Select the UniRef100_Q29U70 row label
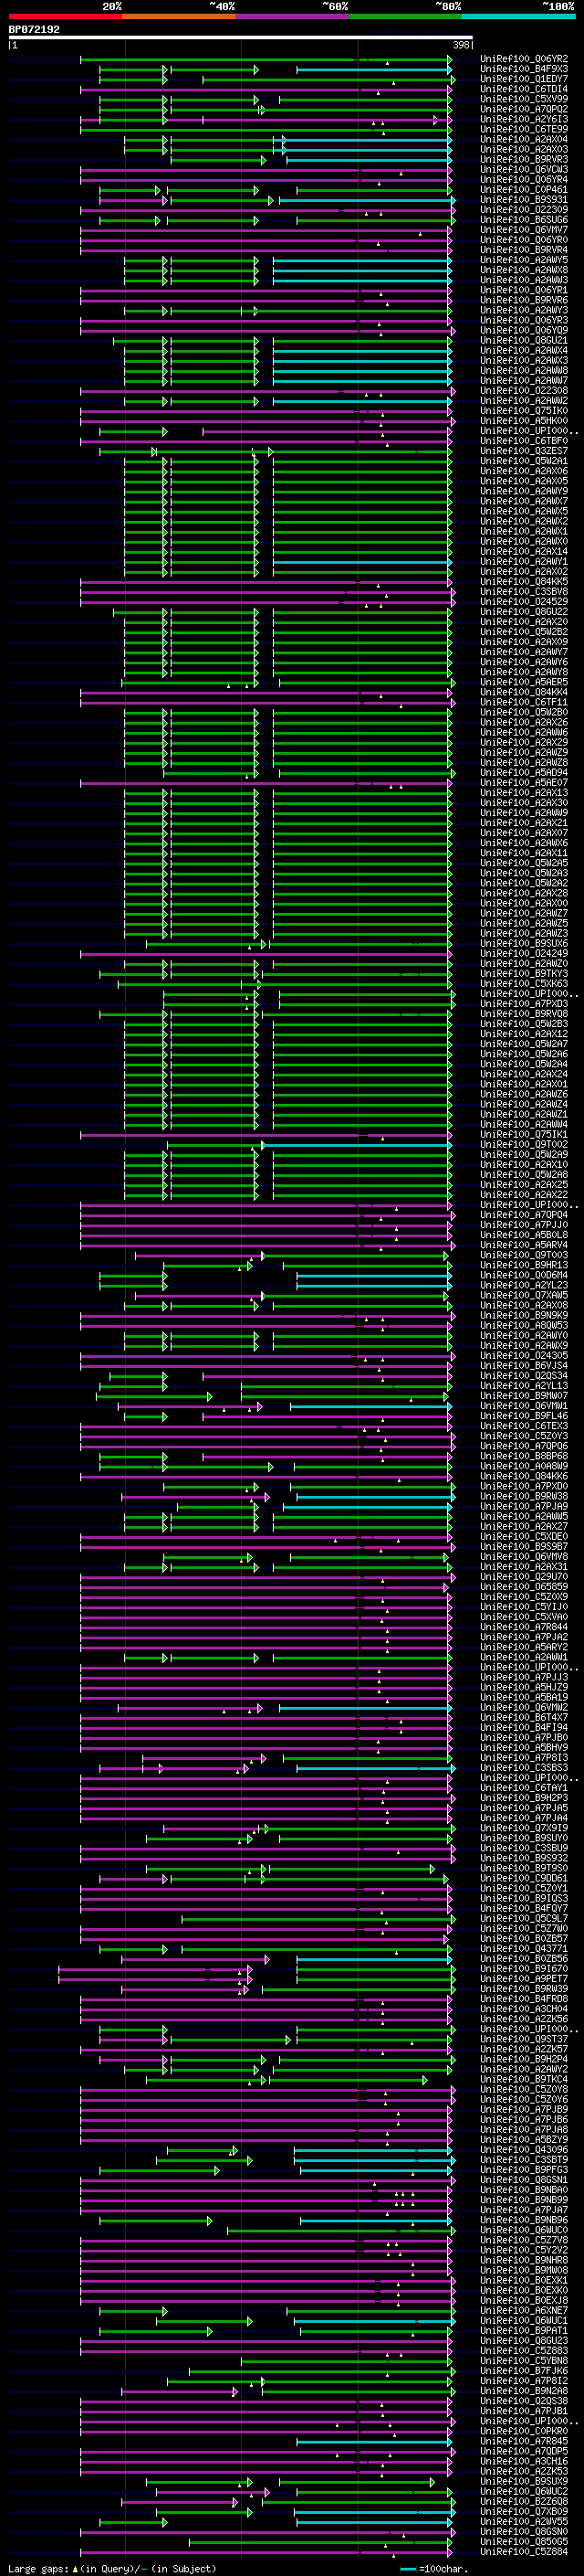 click(524, 1577)
